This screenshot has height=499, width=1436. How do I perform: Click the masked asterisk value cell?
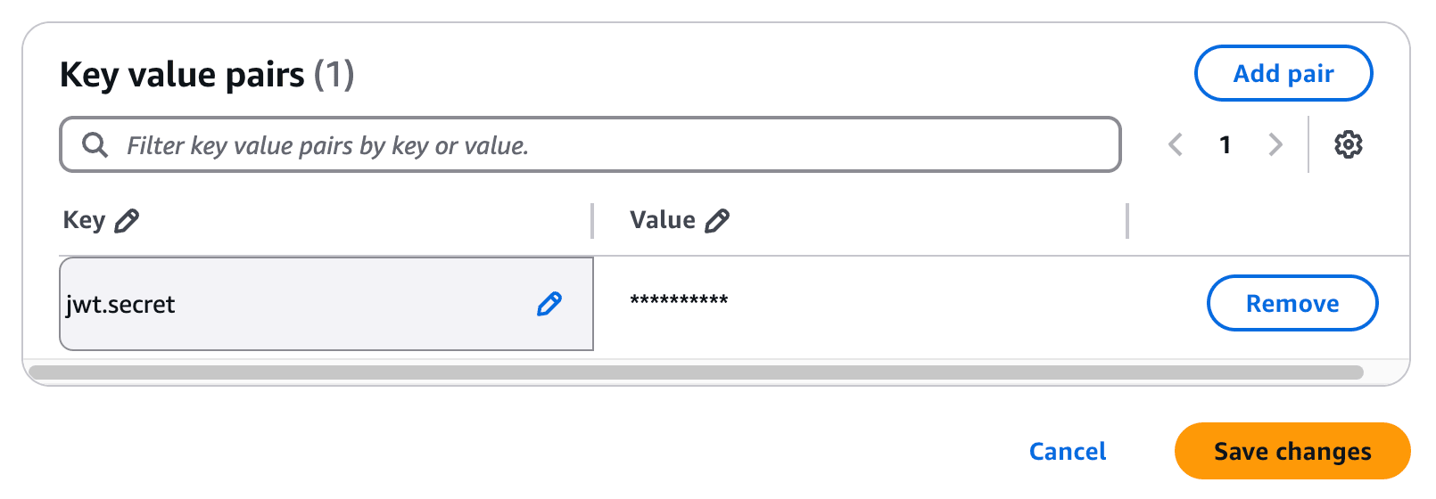(x=680, y=300)
